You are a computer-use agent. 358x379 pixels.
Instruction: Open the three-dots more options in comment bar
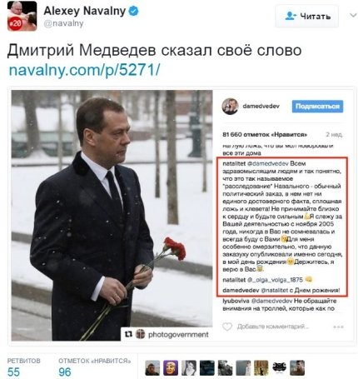pos(338,327)
